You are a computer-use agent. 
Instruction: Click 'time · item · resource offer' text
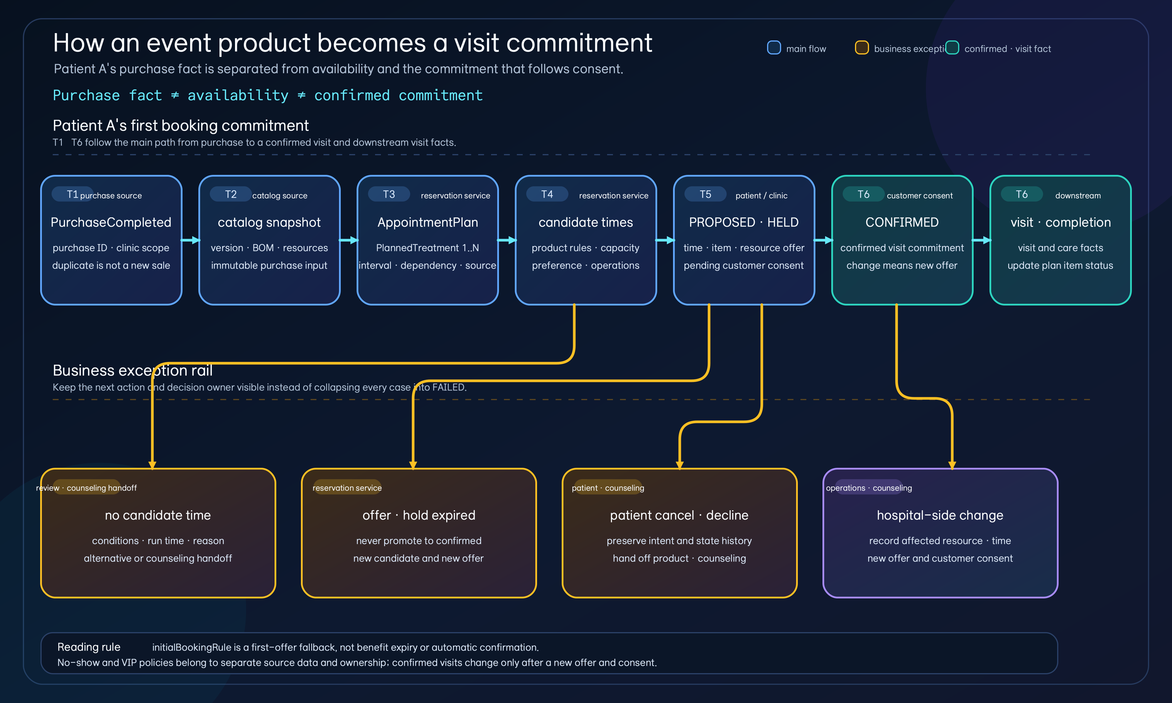point(744,248)
